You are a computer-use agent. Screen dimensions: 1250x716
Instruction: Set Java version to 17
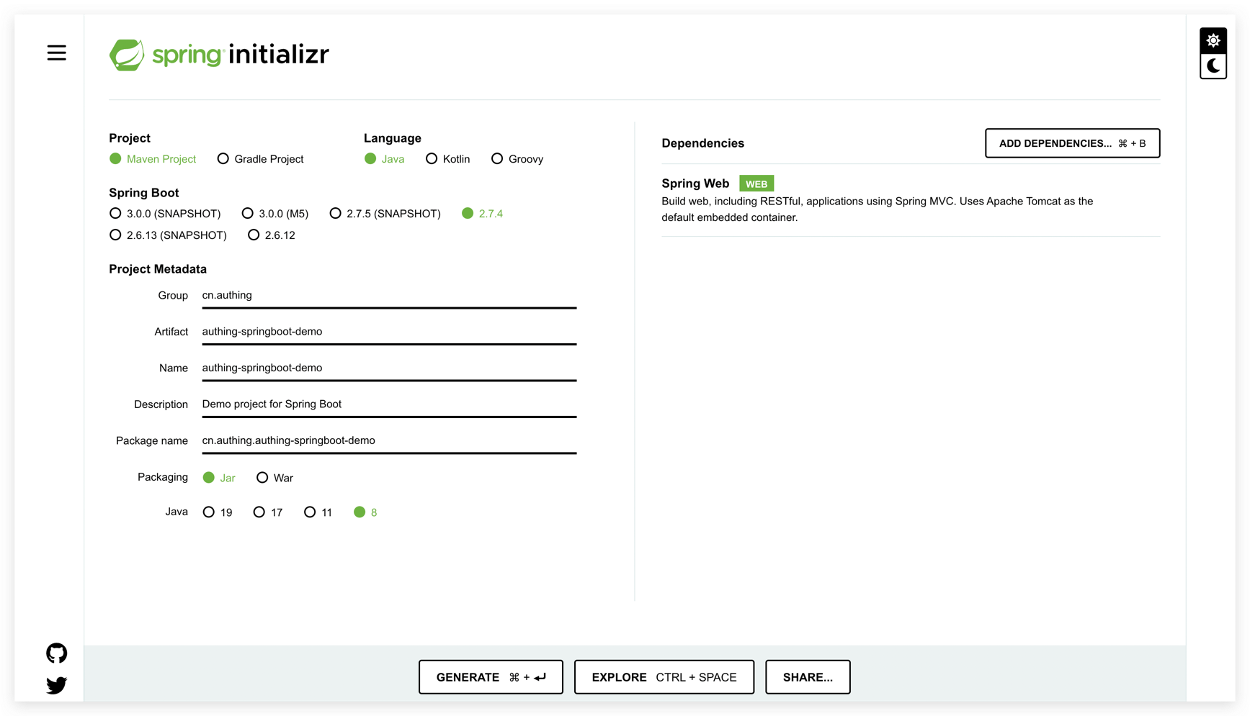point(259,512)
